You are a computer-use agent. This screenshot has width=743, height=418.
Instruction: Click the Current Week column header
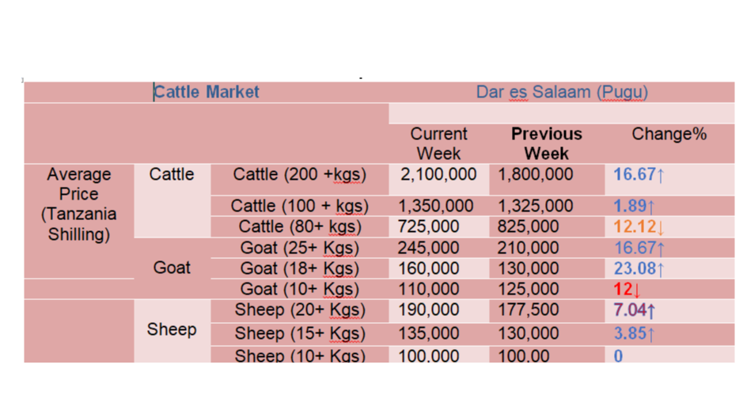tap(438, 143)
